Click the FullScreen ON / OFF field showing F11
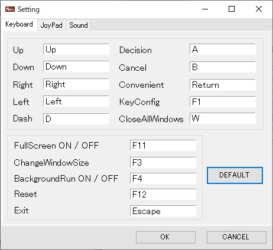This screenshot has width=273, height=250. click(163, 146)
